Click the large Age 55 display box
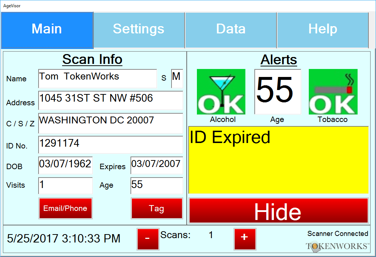The height and width of the screenshot is (257, 376). pos(278,92)
